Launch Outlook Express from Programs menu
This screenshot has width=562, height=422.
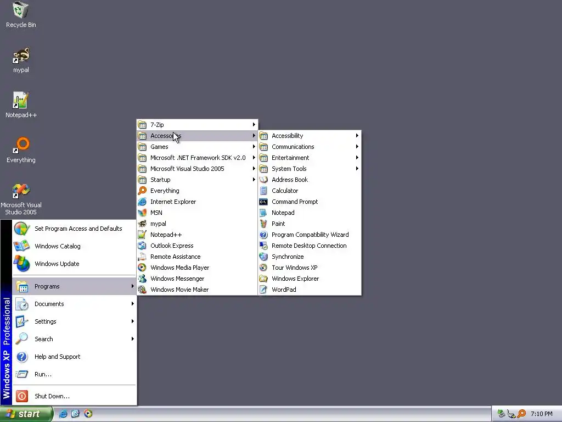[197, 246]
